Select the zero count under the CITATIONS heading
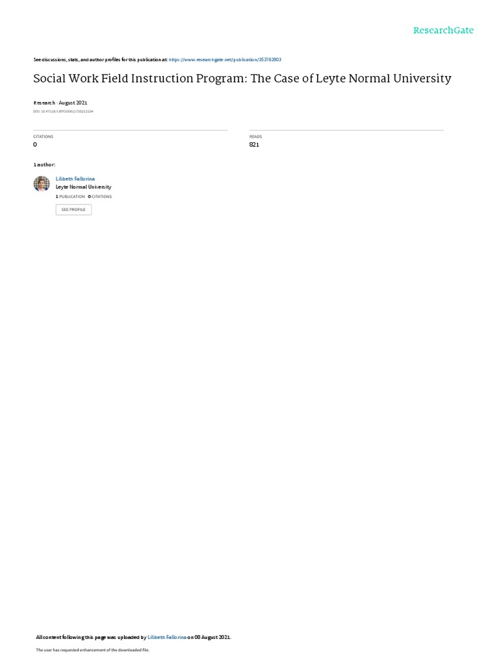The width and height of the screenshot is (499, 665). click(35, 145)
